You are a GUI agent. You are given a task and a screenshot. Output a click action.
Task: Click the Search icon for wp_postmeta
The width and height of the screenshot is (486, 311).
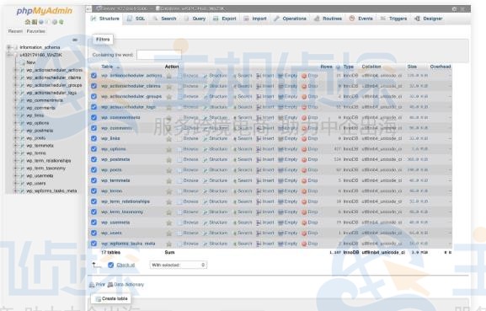click(235, 159)
